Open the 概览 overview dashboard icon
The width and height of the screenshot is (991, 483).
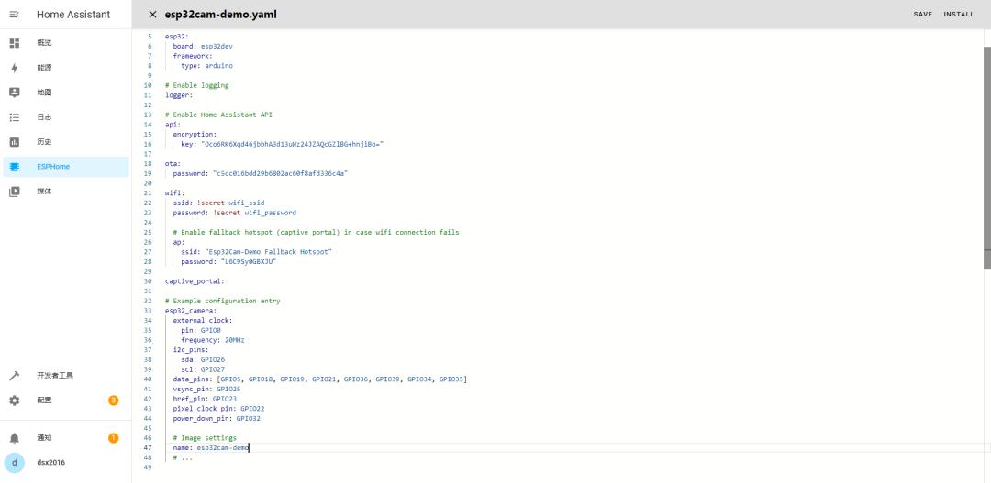point(14,43)
